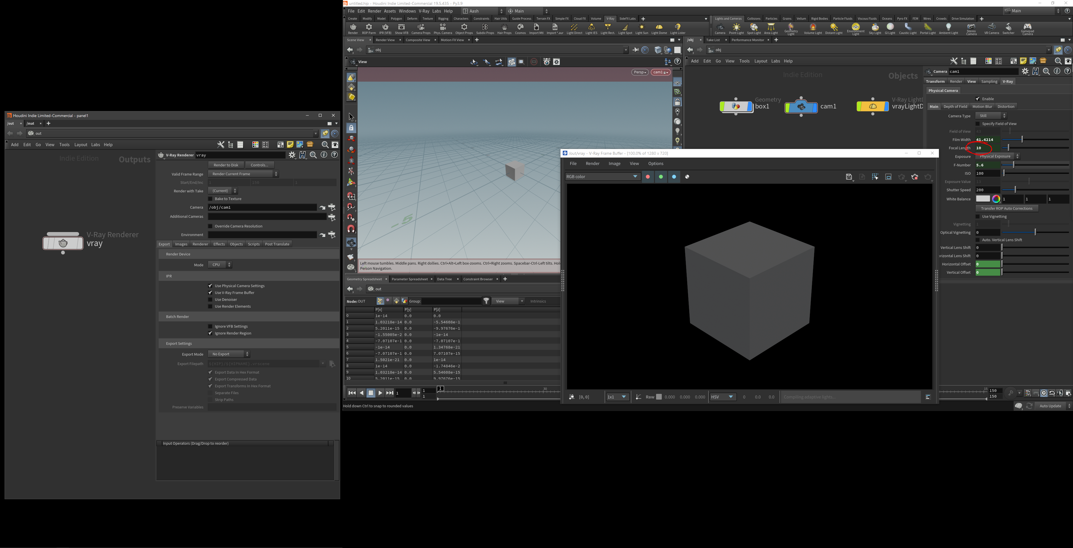The height and width of the screenshot is (548, 1073).
Task: Click the Focal Length value field
Action: (988, 148)
